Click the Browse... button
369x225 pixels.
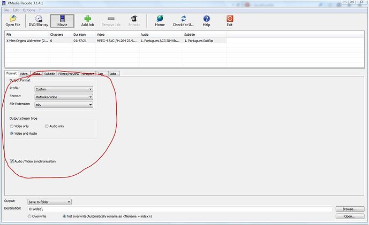pyautogui.click(x=350, y=209)
